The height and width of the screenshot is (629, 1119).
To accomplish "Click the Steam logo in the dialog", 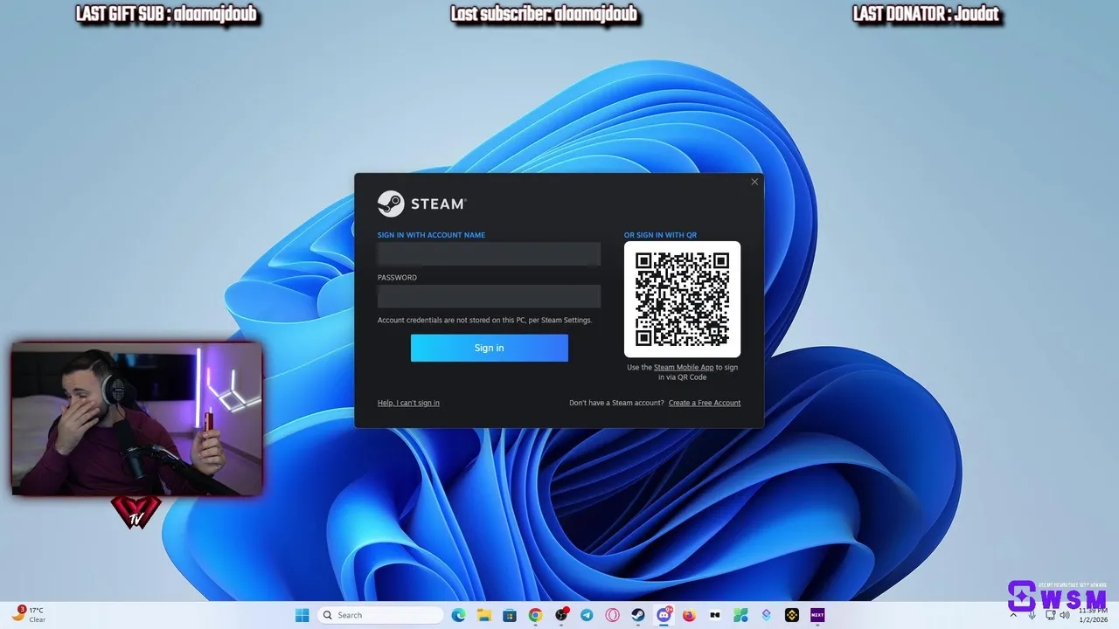I will [422, 204].
